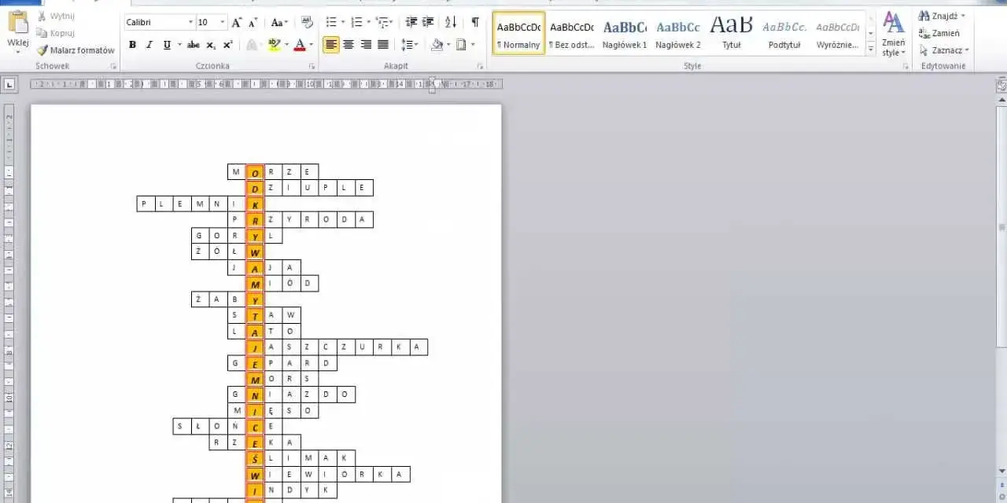
Task: Apply the red font color swatch
Action: point(299,45)
